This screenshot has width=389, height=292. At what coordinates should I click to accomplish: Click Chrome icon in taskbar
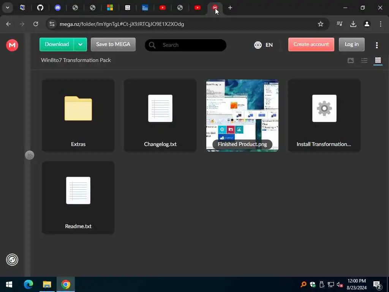point(66,284)
